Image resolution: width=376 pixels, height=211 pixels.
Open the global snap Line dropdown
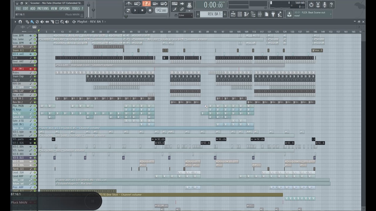coord(185,15)
